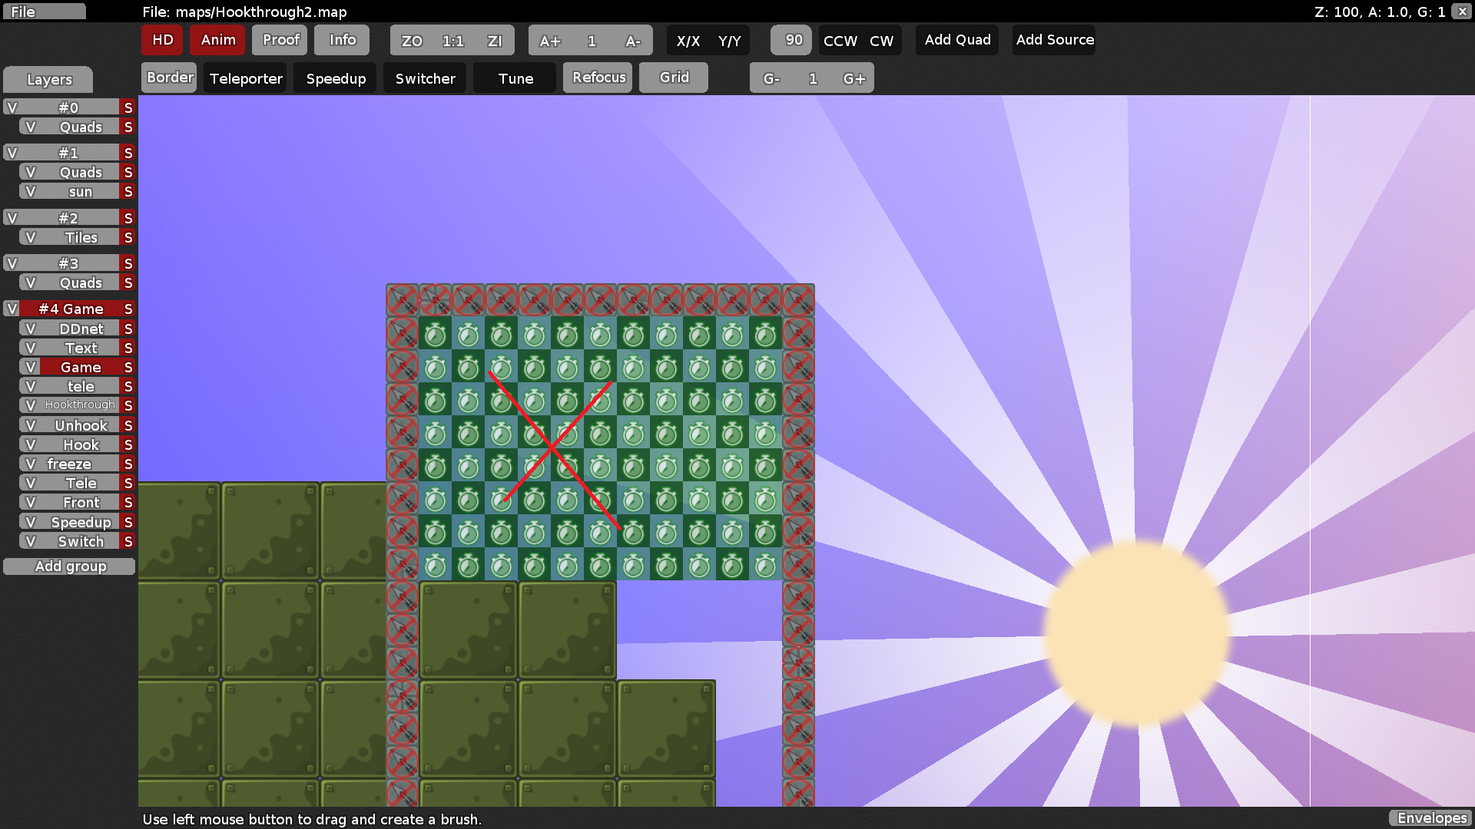Rotate brush clockwise with CW
Viewport: 1475px width, 829px height.
pos(882,40)
